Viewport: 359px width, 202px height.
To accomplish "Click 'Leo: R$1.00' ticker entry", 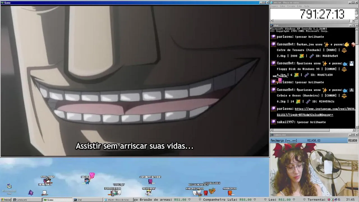I will point(279,200).
